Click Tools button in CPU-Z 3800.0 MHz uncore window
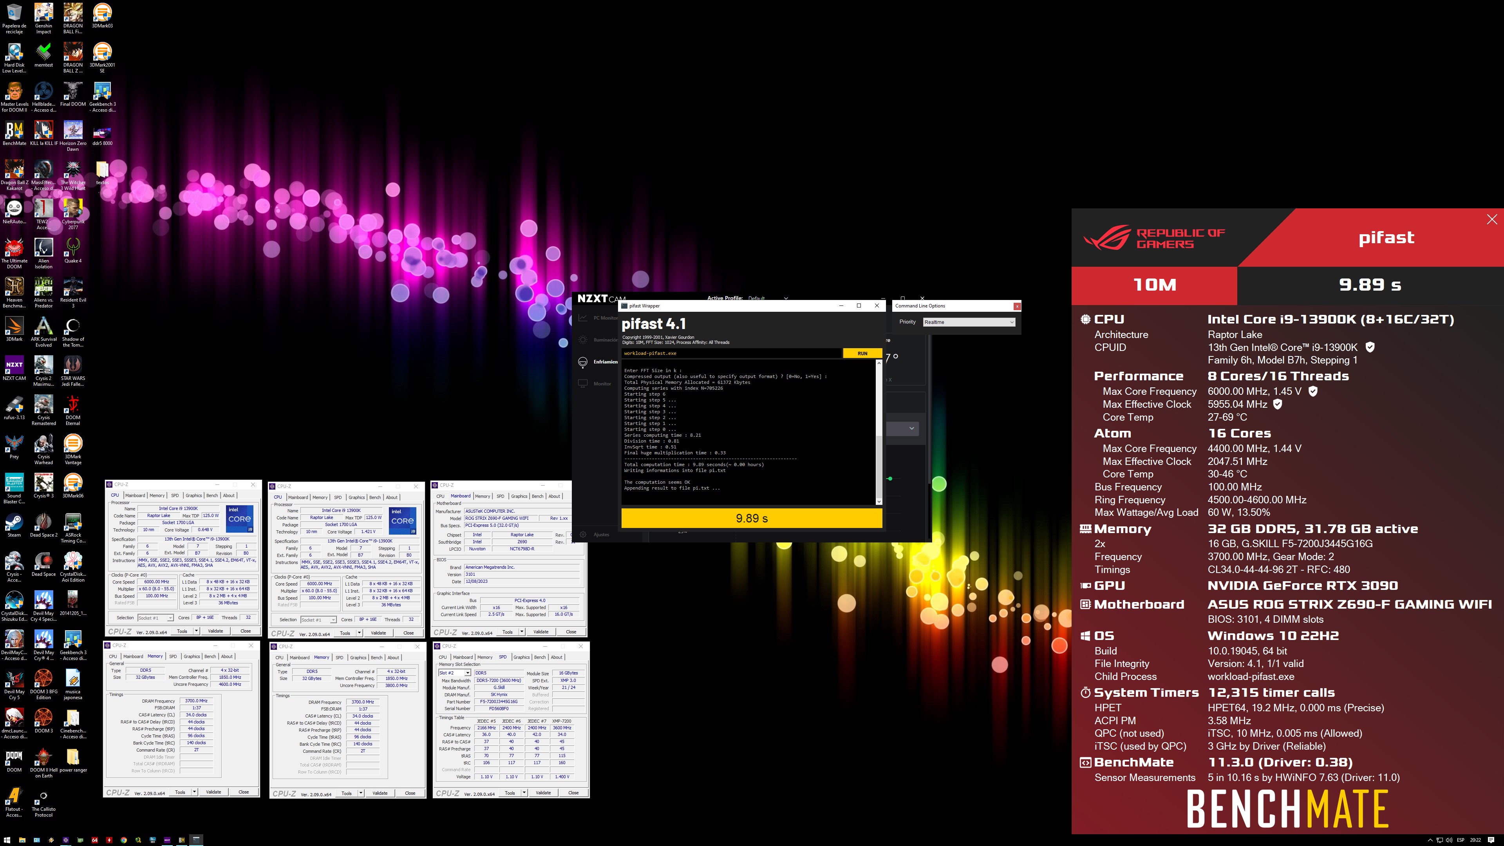 pyautogui.click(x=346, y=794)
